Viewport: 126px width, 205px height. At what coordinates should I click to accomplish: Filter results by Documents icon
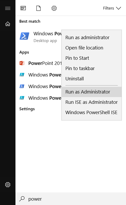38,8
